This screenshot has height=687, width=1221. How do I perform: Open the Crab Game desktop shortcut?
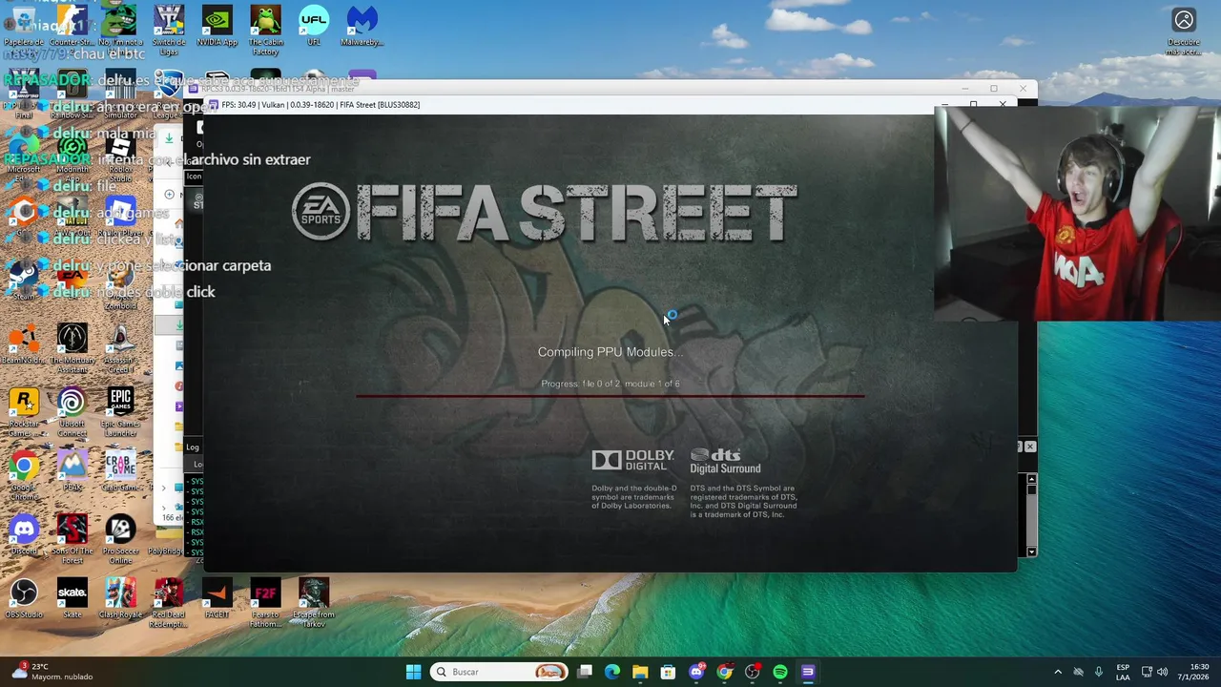click(x=120, y=471)
